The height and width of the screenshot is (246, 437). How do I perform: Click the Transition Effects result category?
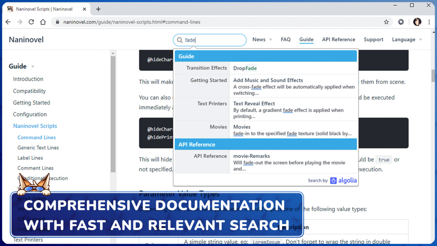click(x=206, y=68)
